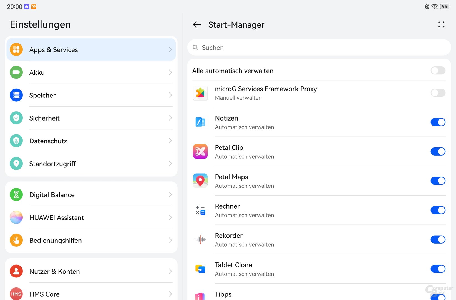Click the orange notification icon in status bar

point(34,7)
